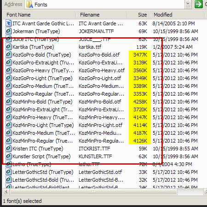Click the KozMinPro-Heavy font icon

coord(9,117)
